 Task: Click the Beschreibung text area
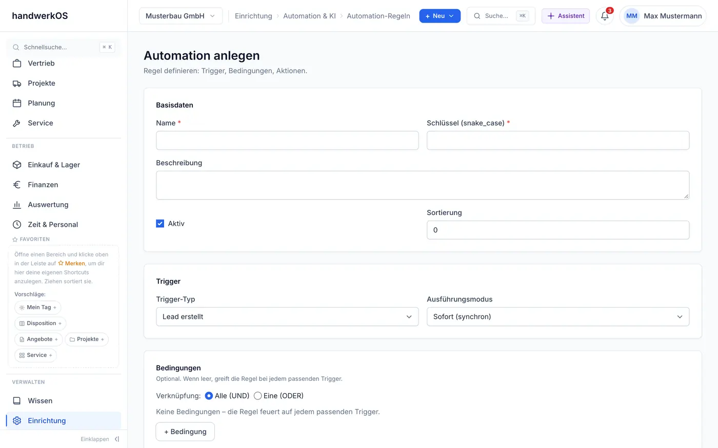coord(423,185)
